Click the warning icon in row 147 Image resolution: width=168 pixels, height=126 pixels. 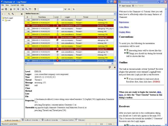coord(57,34)
